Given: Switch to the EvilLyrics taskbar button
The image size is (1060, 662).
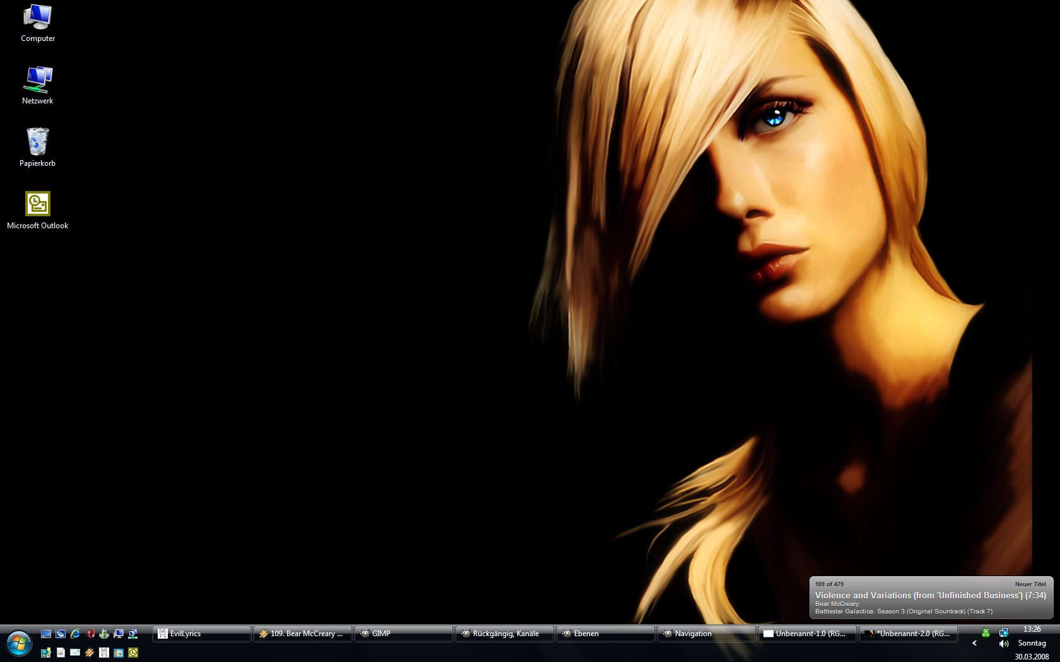Looking at the screenshot, I should click(201, 634).
